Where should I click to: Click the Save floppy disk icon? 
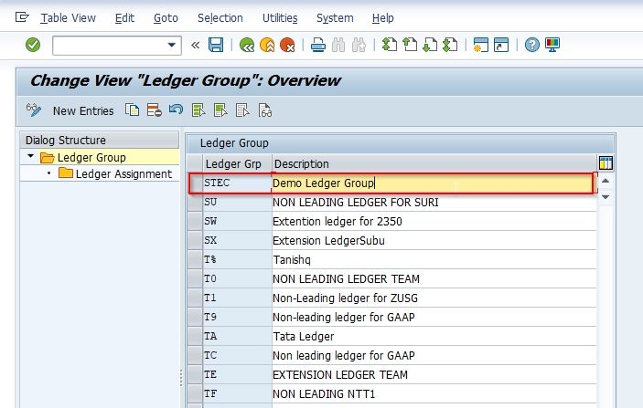click(216, 45)
